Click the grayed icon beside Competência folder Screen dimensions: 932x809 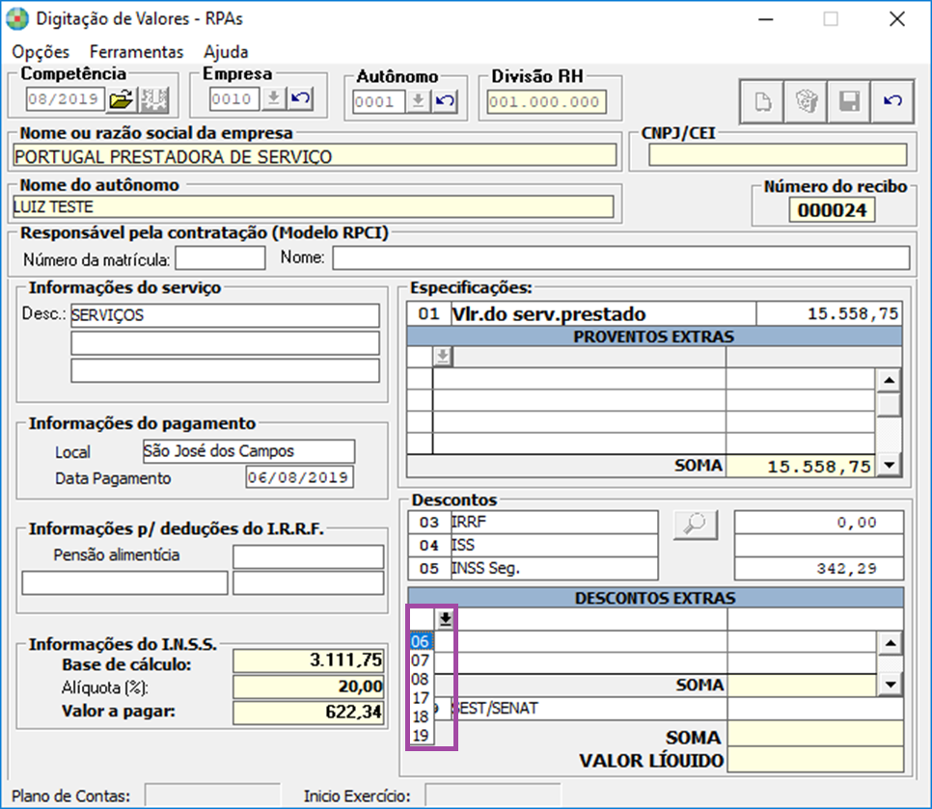click(154, 99)
